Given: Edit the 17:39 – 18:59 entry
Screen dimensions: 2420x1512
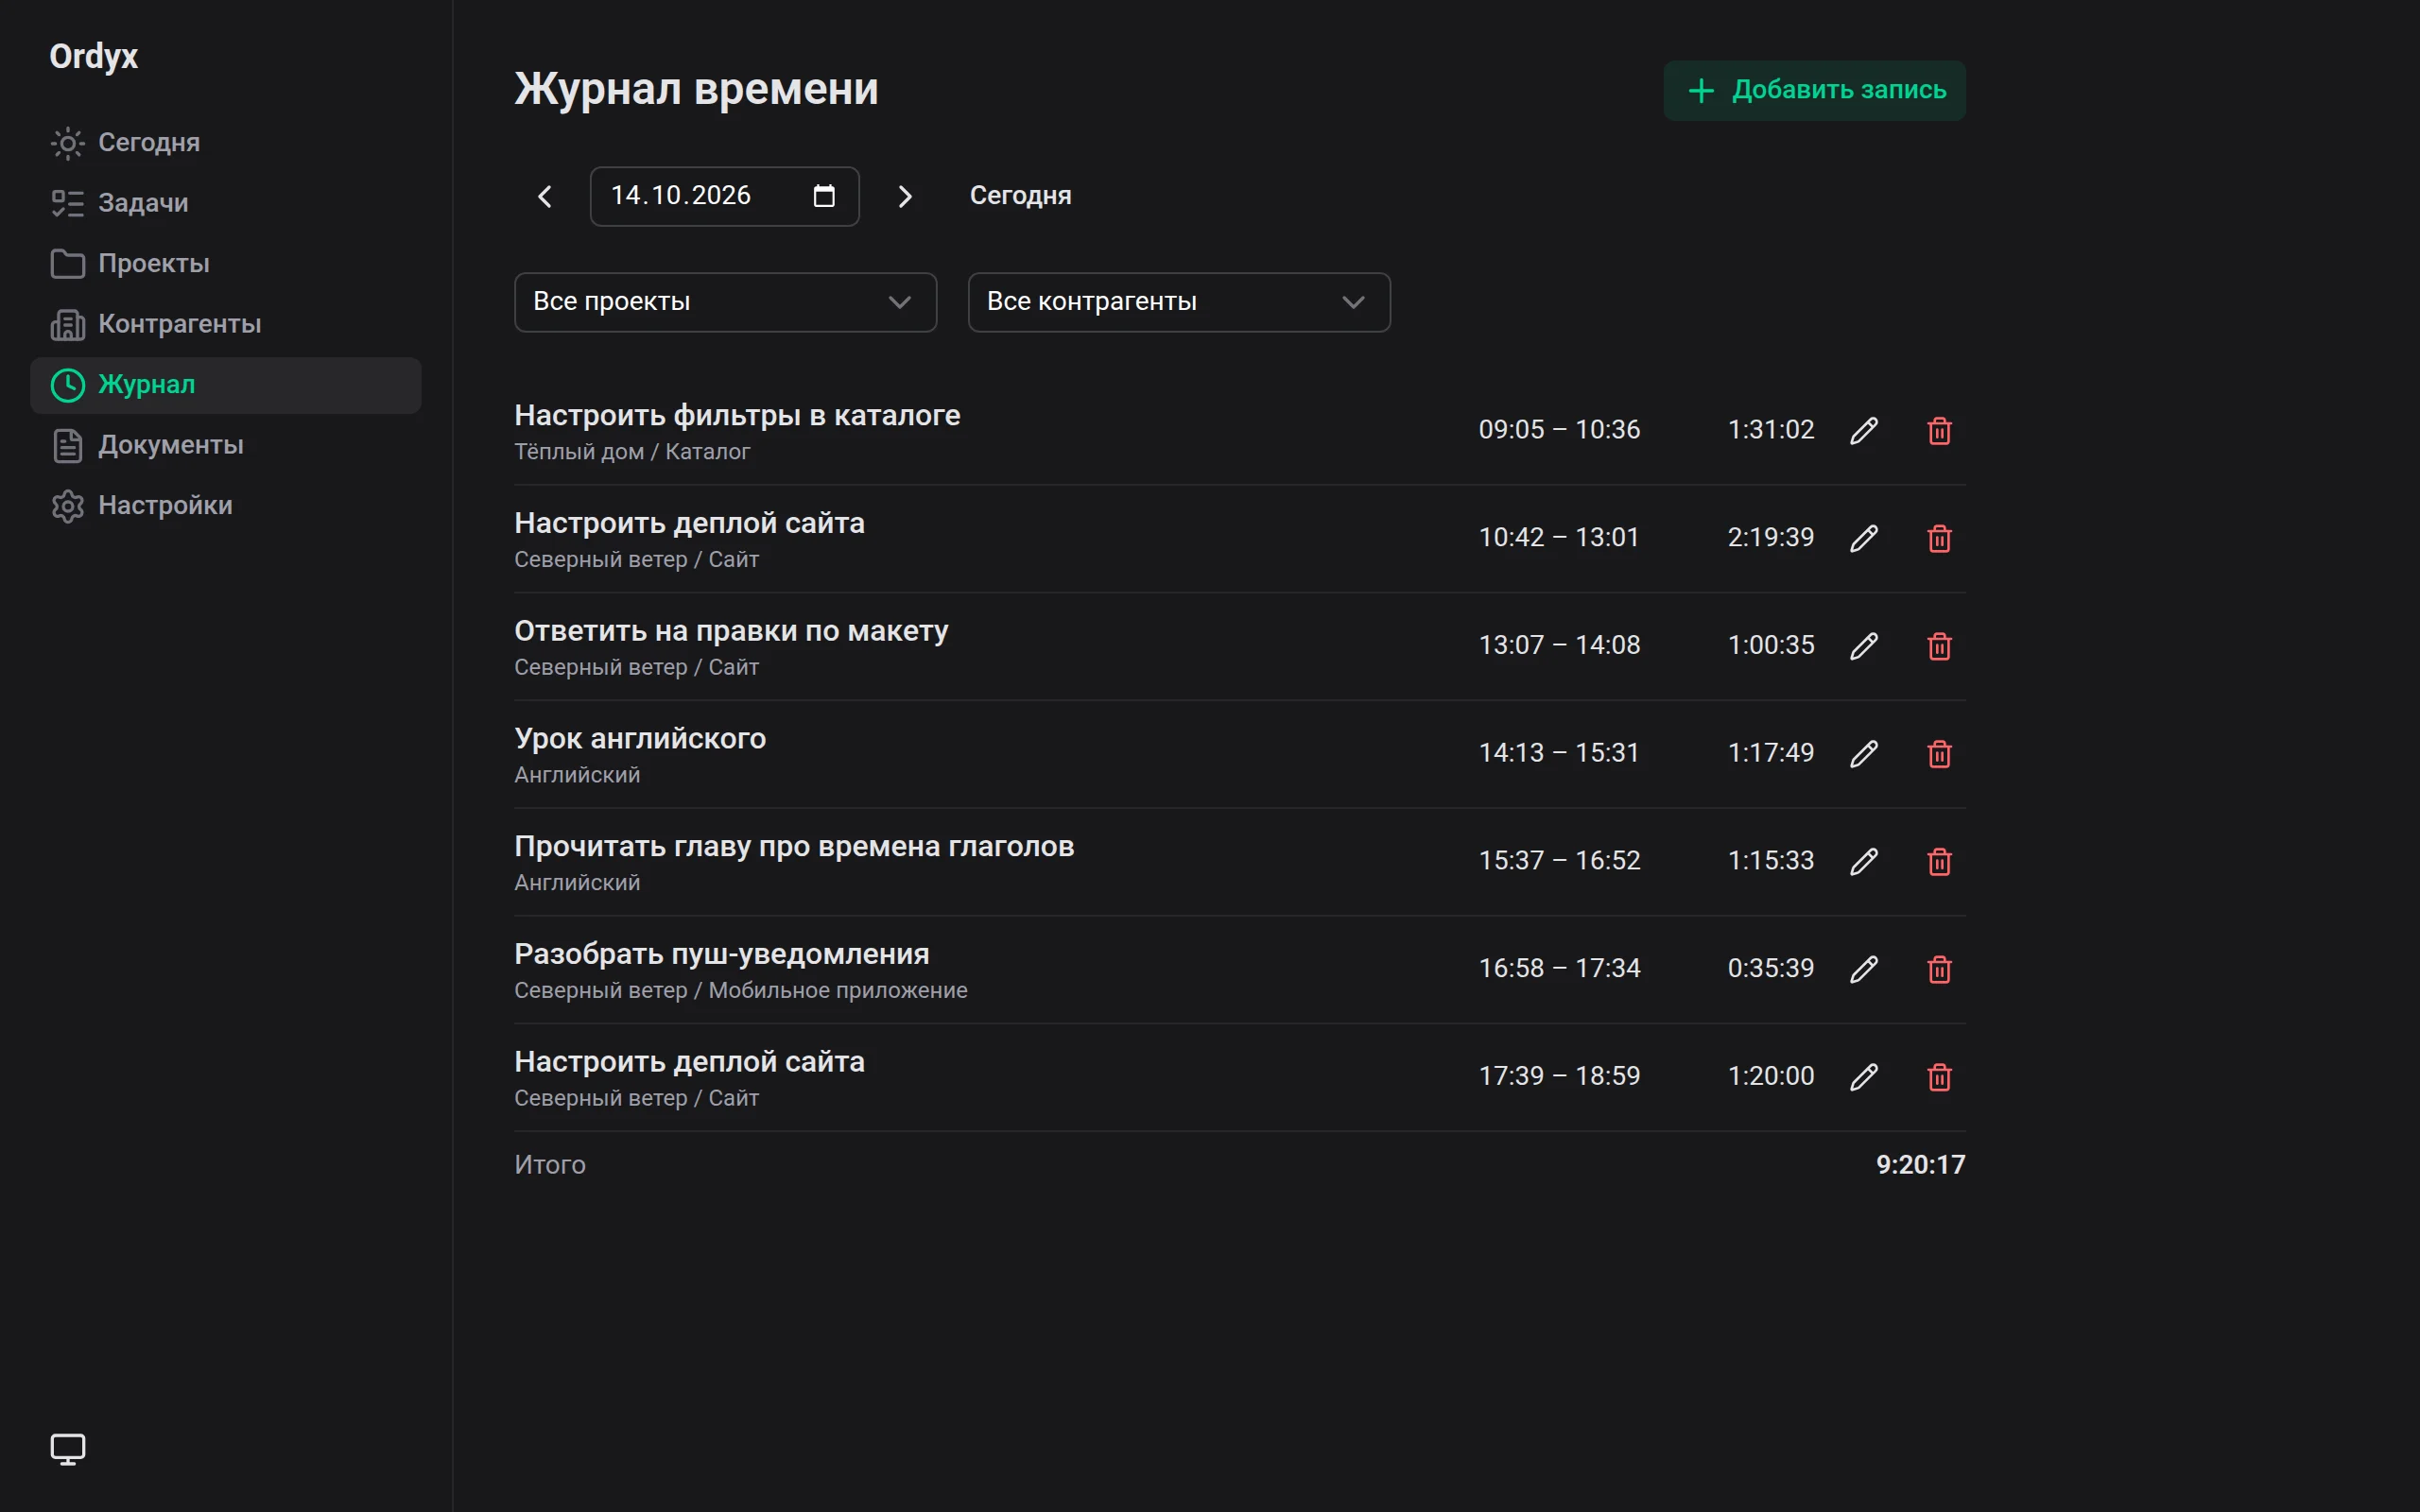Looking at the screenshot, I should (x=1864, y=1077).
